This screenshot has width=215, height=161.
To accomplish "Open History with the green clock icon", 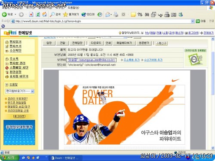I will (100, 15).
